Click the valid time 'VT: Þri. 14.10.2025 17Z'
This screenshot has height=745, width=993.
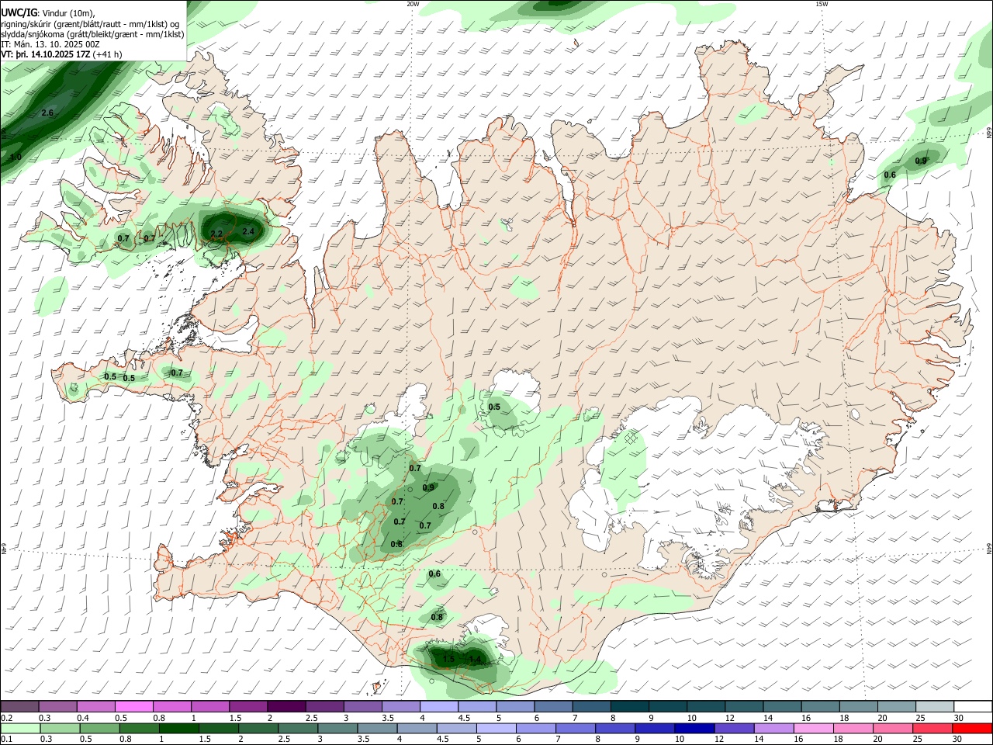(x=46, y=55)
